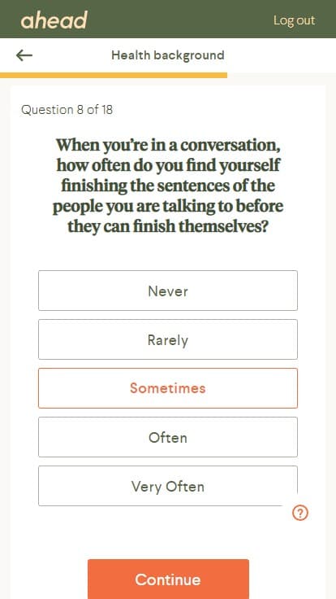Proceed to question 9 with the orange button
This screenshot has height=599, width=336.
168,579
